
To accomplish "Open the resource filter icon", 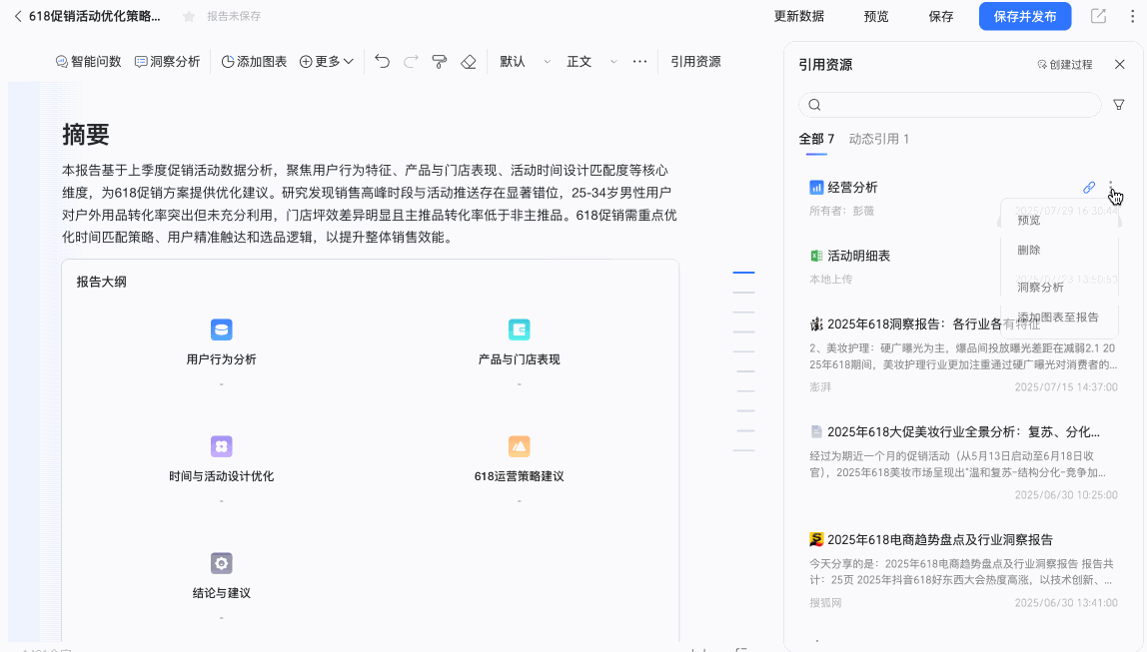I will tap(1118, 105).
